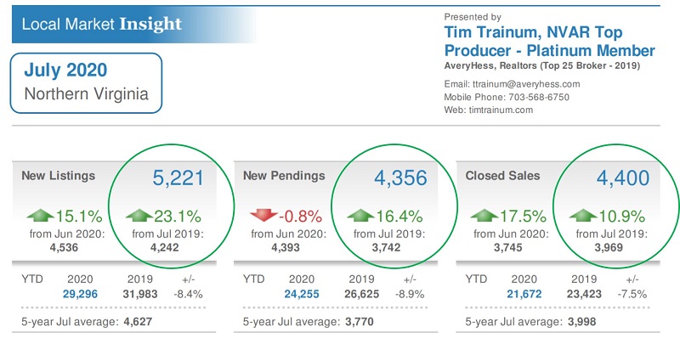This screenshot has height=344, width=680.
Task: Click the Local Market Insight header banner
Action: pos(102,24)
